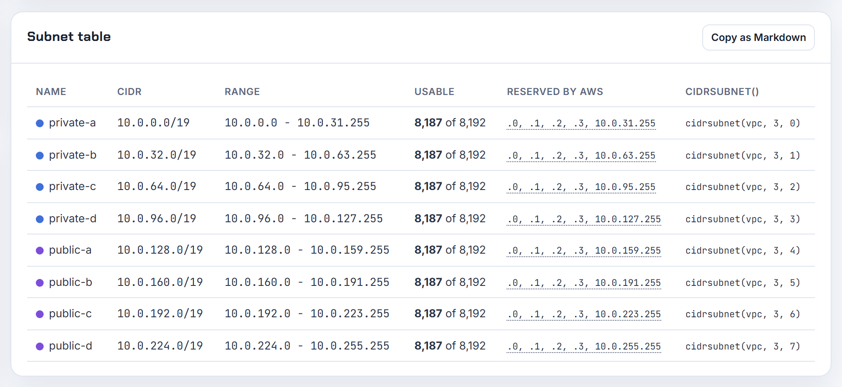Click the CIDR value 10.0.32.0/19
This screenshot has height=387, width=842.
click(157, 155)
